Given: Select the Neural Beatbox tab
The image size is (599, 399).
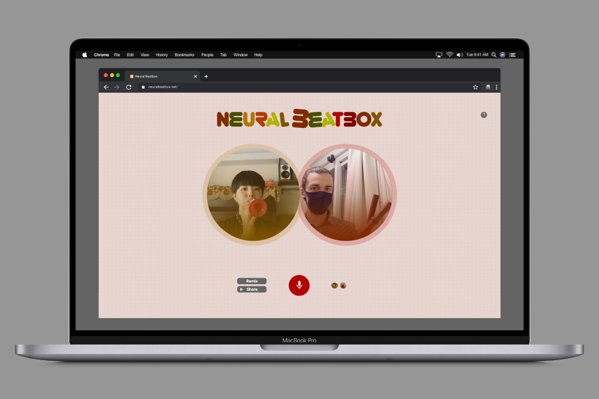Looking at the screenshot, I should click(x=159, y=76).
